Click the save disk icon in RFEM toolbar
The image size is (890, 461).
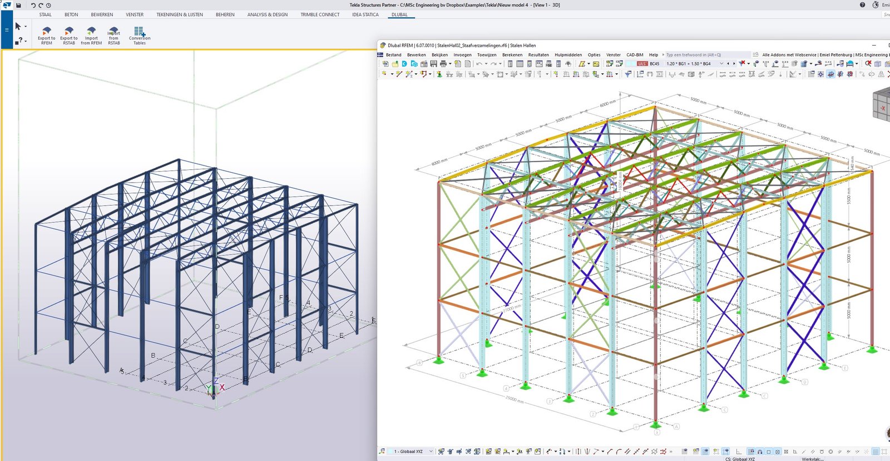434,64
